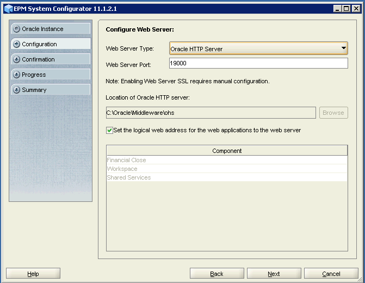365x283 pixels.
Task: Click the Summary step arrow icon
Action: tap(16, 90)
